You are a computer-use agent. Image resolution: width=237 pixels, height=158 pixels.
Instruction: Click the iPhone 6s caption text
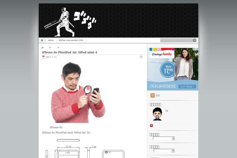pyautogui.click(x=56, y=127)
